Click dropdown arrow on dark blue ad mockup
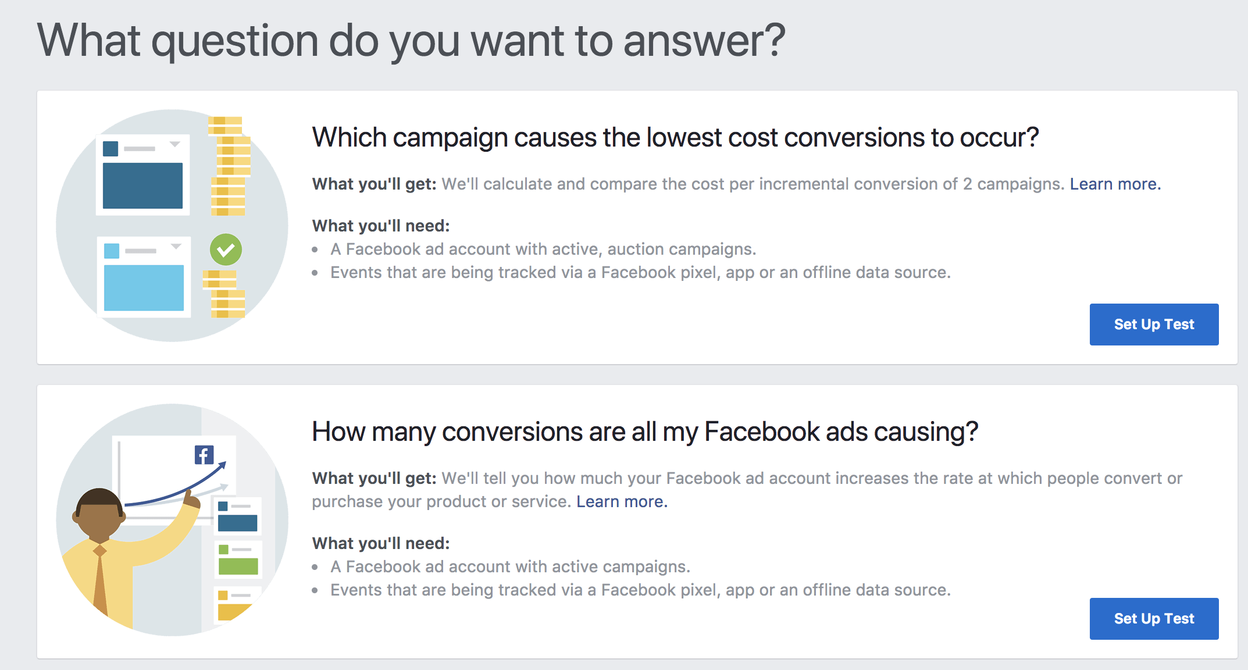The image size is (1248, 670). (174, 144)
